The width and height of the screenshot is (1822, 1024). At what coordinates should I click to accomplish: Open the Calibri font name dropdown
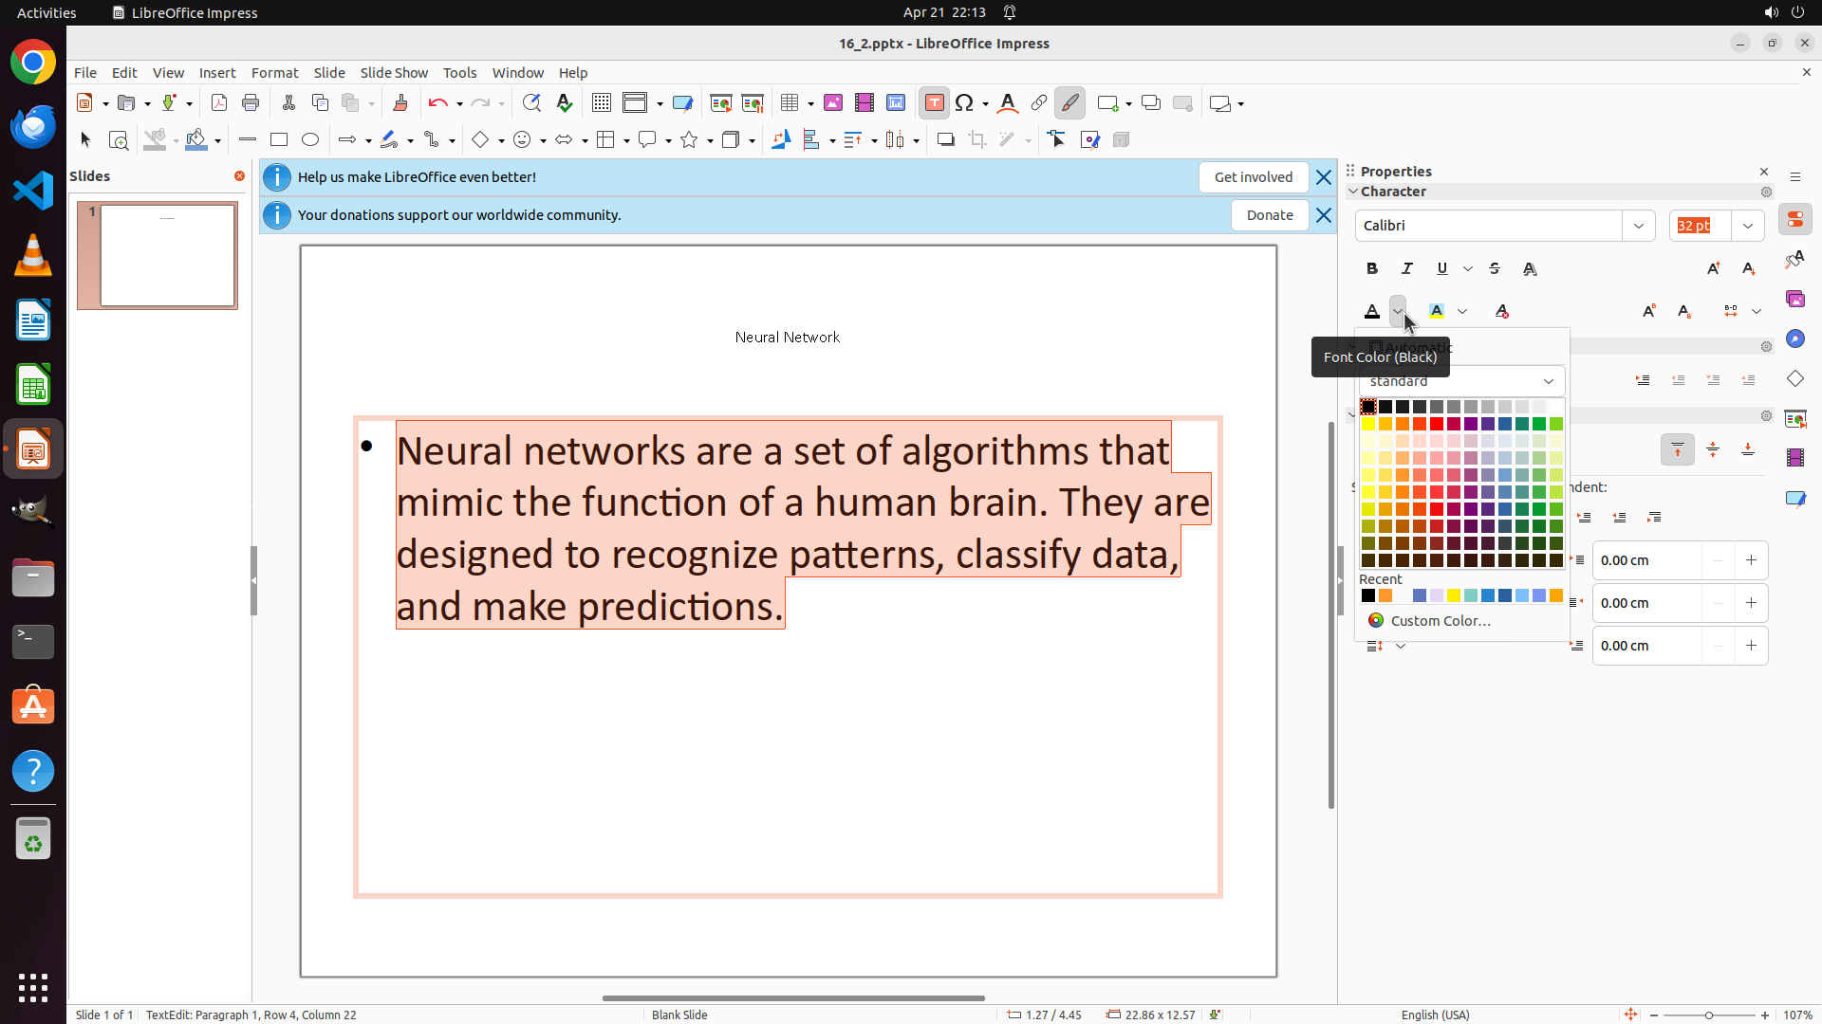1639,226
